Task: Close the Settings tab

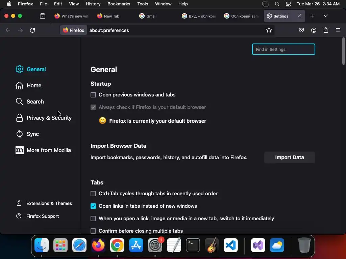Action: [299, 16]
